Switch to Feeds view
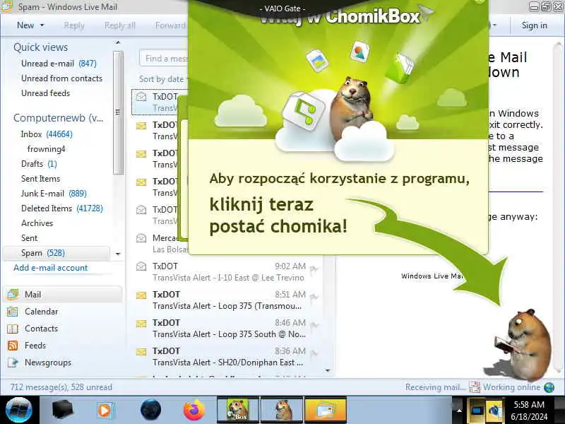565x424 pixels. 35,346
